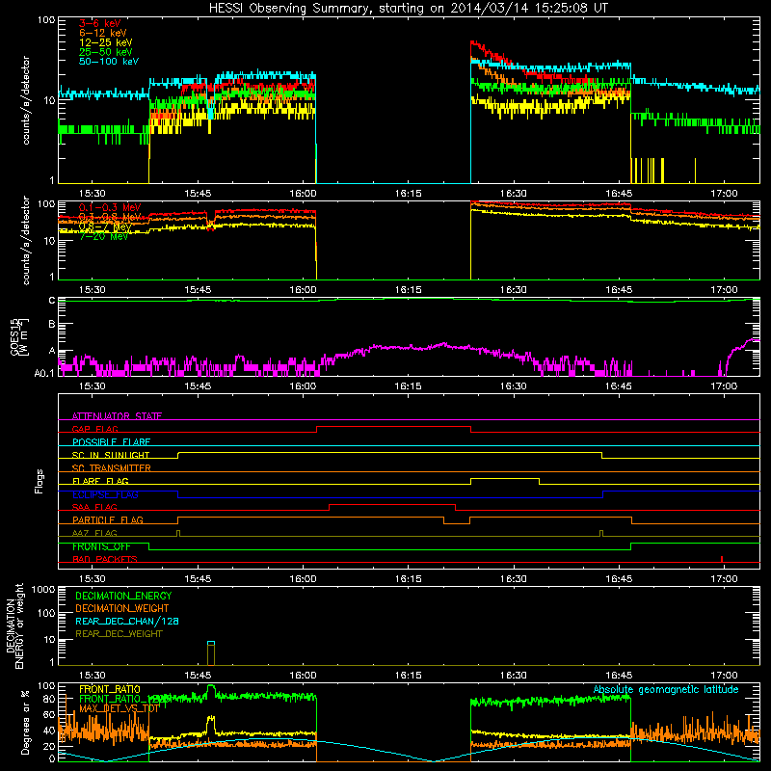The height and width of the screenshot is (771, 771).
Task: Click the B class tick label on the GOES panel
Action: point(52,325)
